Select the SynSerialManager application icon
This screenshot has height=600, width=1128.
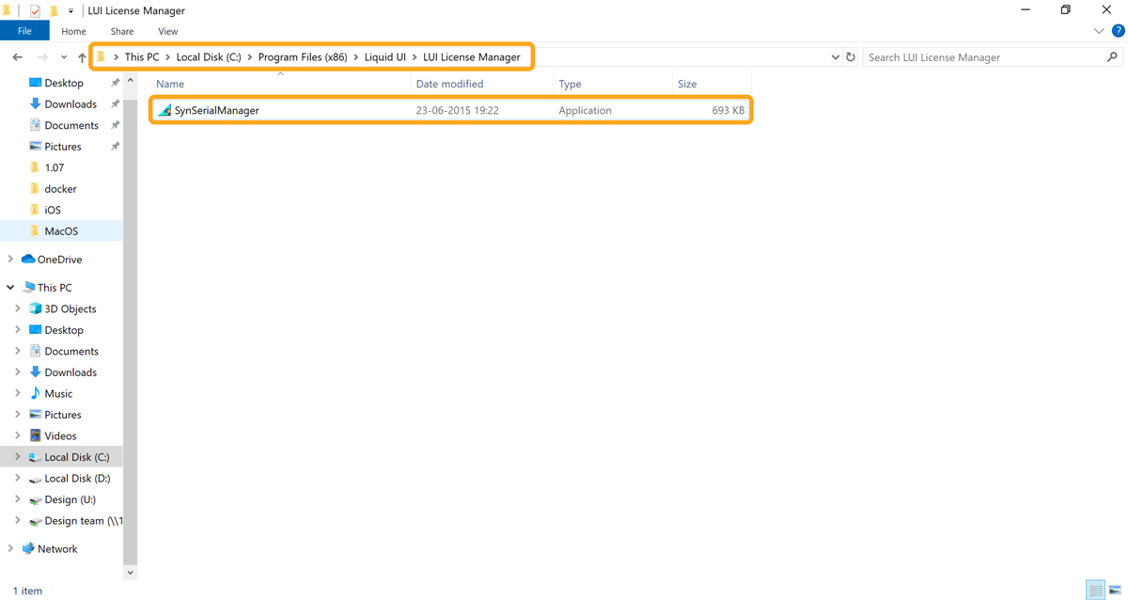(x=164, y=110)
